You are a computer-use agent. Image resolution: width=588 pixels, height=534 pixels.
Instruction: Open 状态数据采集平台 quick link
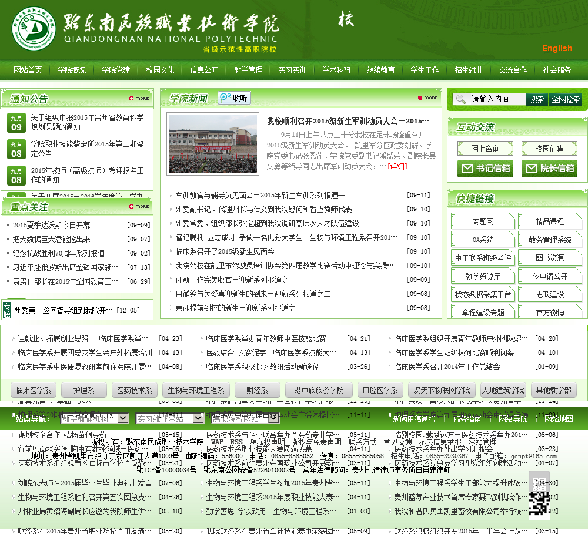483,294
